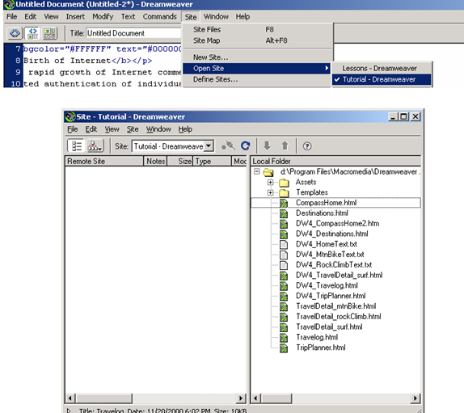Open the Text menu in main window

[128, 16]
